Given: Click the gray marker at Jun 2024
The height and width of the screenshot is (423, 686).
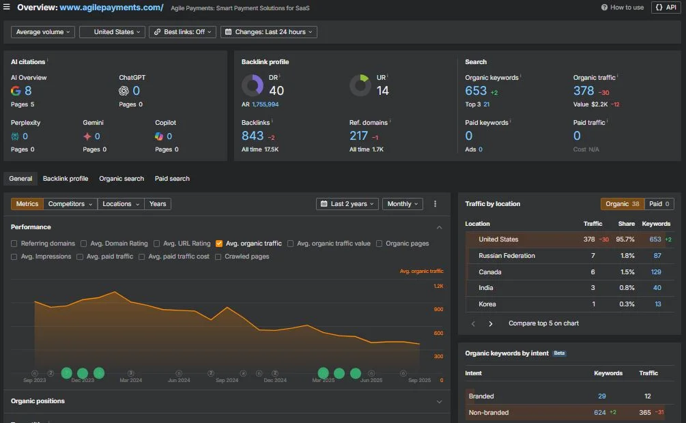Looking at the screenshot, I should pos(179,373).
